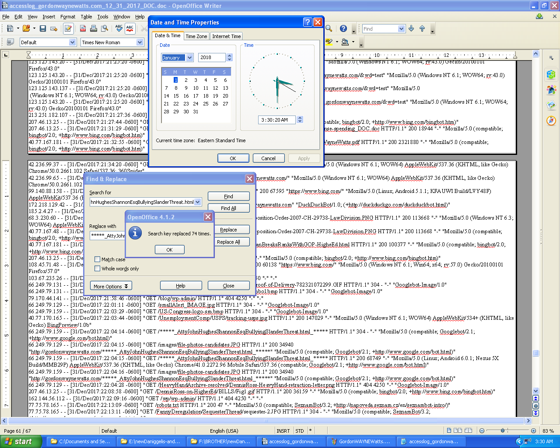Select single-page view layout icon
560x448 pixels.
pos(449,430)
